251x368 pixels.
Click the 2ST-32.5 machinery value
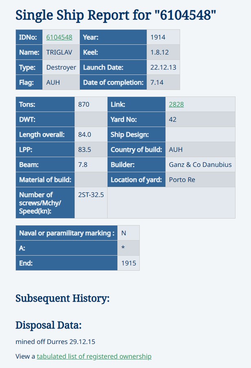(x=91, y=203)
